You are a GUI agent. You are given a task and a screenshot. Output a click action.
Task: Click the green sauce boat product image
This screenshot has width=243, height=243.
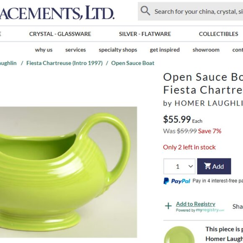pyautogui.click(x=68, y=172)
